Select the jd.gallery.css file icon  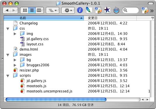[22, 39]
